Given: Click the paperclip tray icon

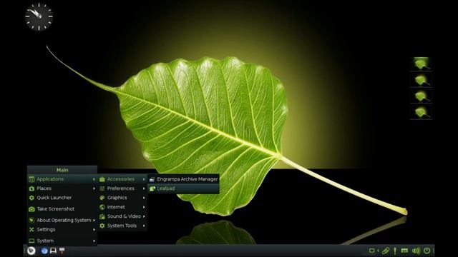Looking at the screenshot, I should tap(386, 251).
